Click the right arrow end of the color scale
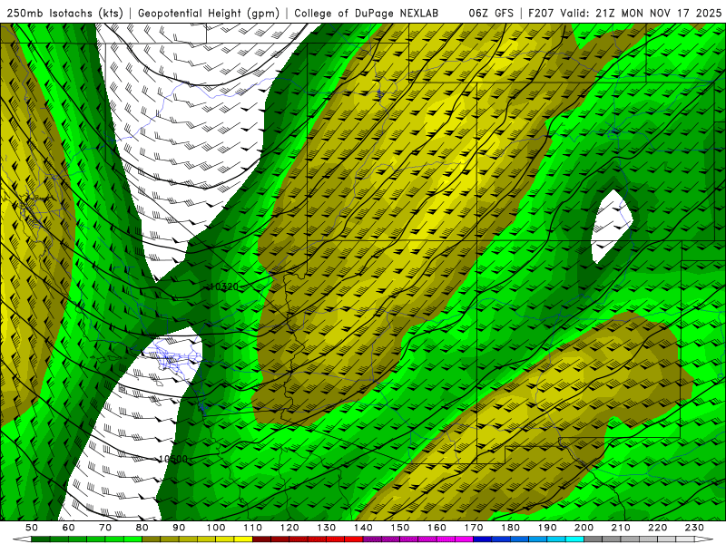 [x=704, y=539]
